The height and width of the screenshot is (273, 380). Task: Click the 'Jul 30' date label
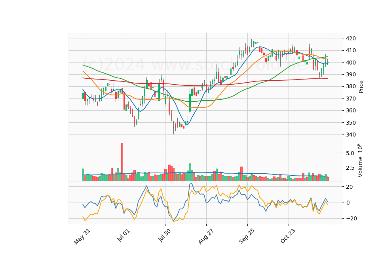[x=165, y=235]
